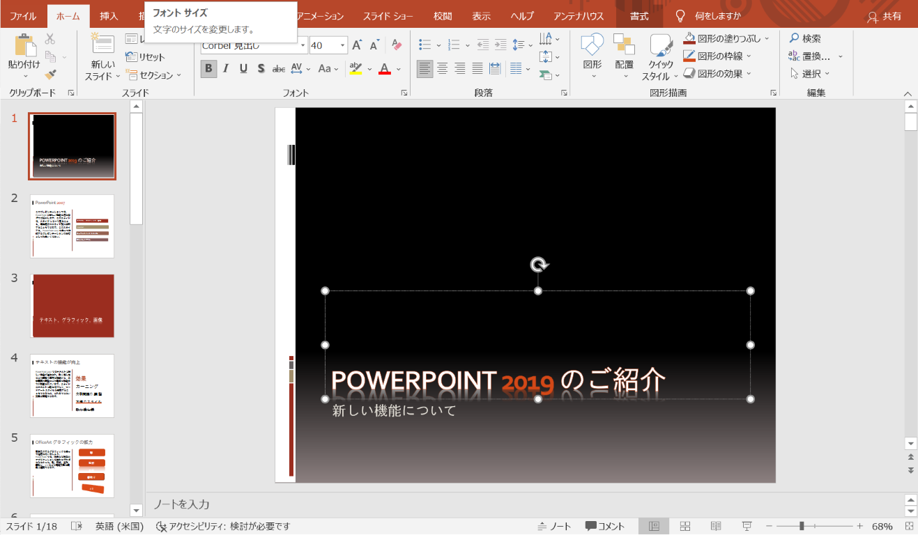Click the Increase Font Size icon
The width and height of the screenshot is (918, 535).
tap(357, 45)
